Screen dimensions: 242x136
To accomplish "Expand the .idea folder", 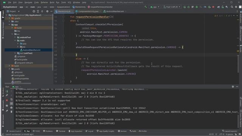I will [9, 22].
